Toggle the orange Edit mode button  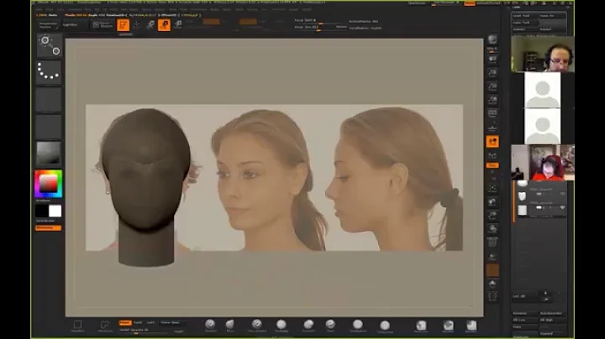(x=123, y=25)
